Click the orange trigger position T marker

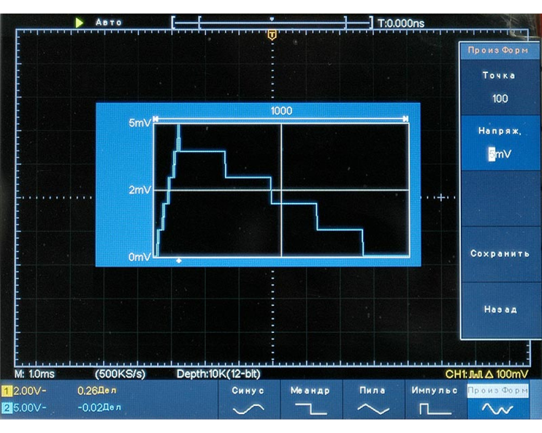click(272, 35)
